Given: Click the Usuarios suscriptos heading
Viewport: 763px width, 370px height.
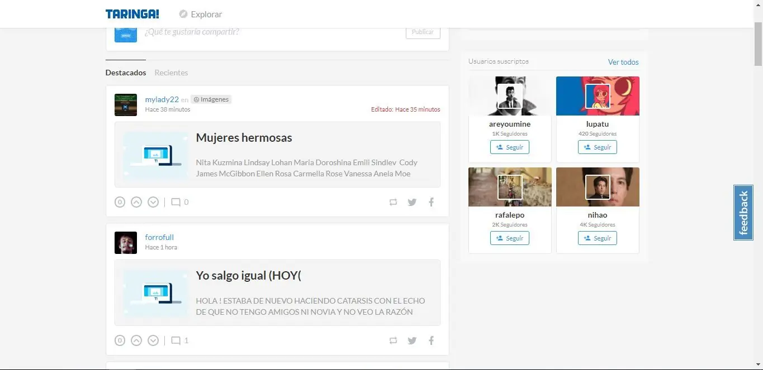Looking at the screenshot, I should pos(499,61).
